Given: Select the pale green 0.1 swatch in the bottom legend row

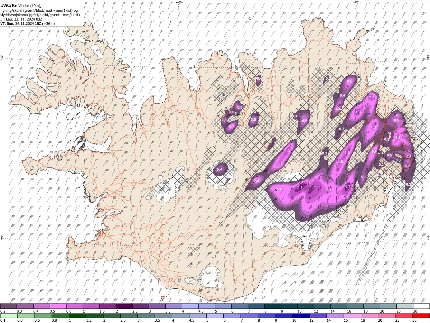Looking at the screenshot, I should pos(9,316).
